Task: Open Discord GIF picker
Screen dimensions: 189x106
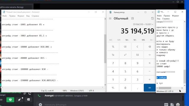Action: 166,105
